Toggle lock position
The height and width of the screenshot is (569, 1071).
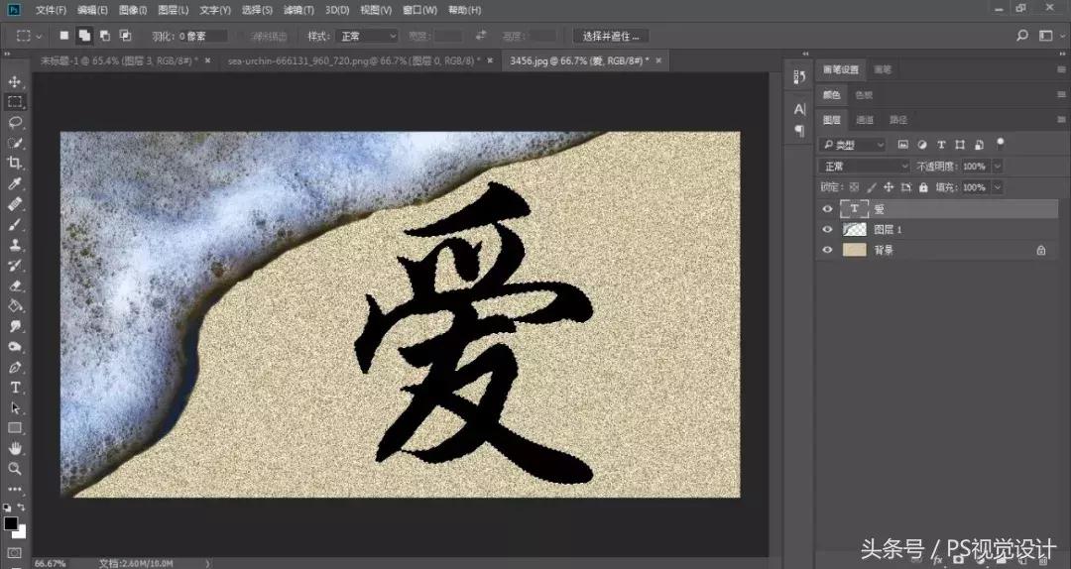pos(889,187)
